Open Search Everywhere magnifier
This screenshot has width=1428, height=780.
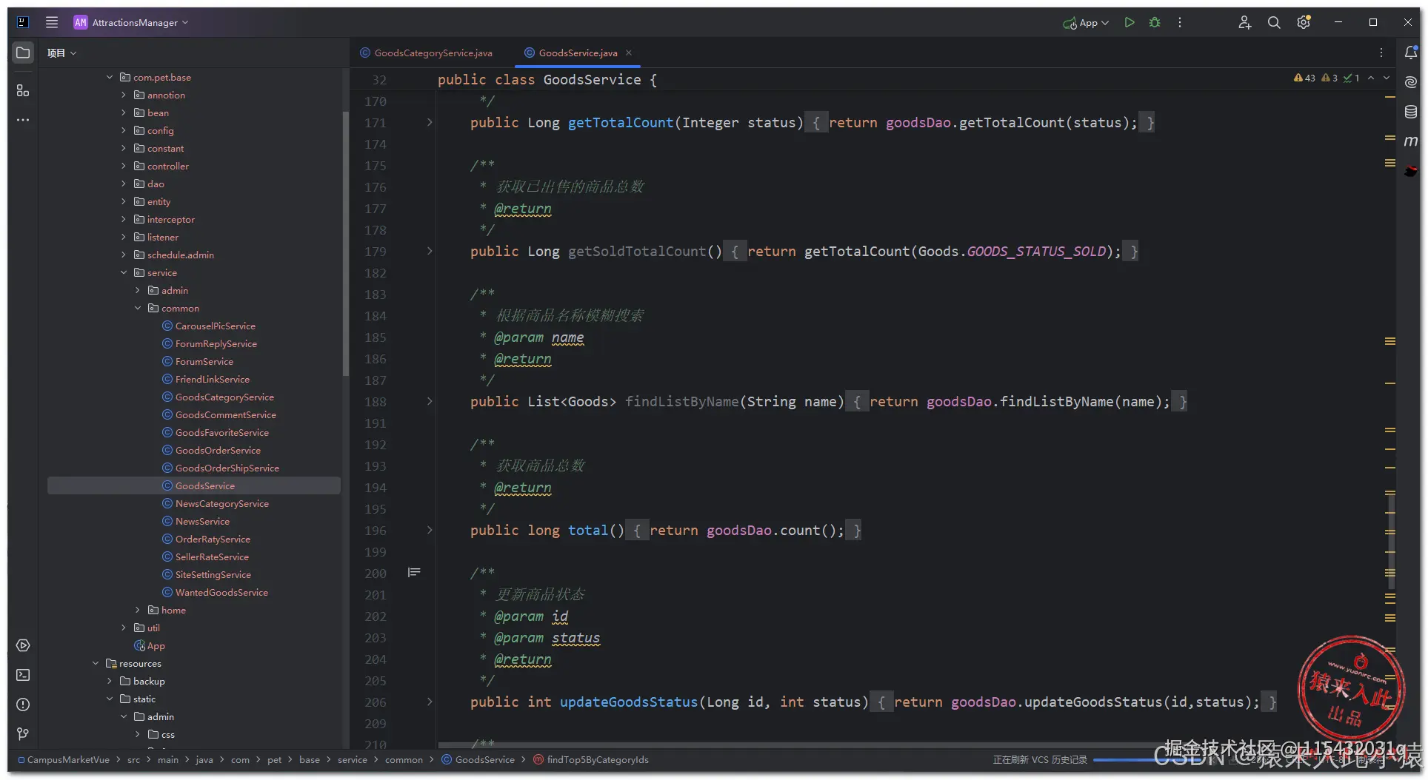click(x=1274, y=22)
